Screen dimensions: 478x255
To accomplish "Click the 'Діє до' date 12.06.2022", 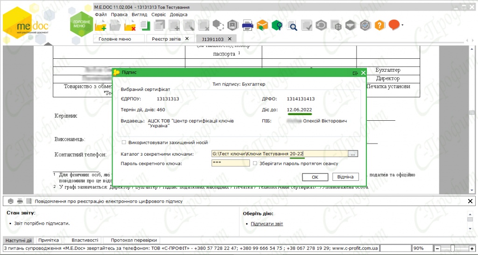I will pyautogui.click(x=299, y=110).
